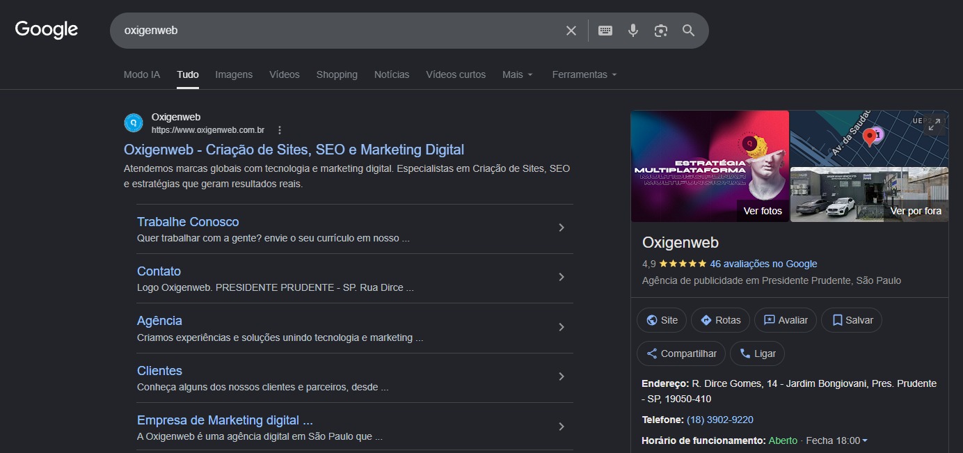Click the Aberto status text
This screenshot has width=963, height=453.
[783, 440]
